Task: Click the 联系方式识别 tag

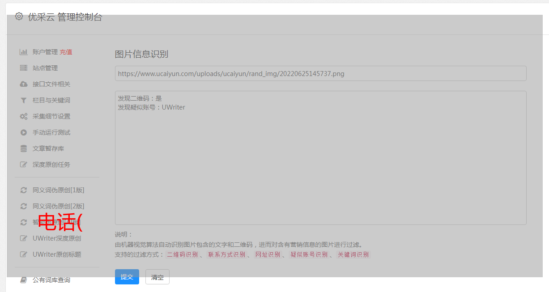Action: 227,254
